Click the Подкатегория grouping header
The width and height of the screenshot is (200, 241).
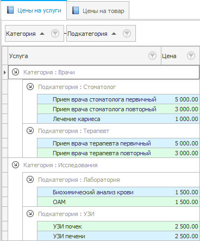click(x=101, y=34)
